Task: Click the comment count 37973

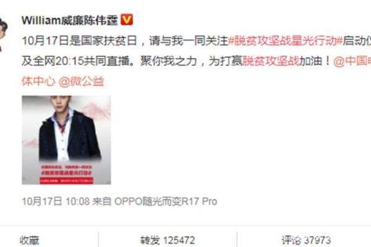Action: pyautogui.click(x=317, y=240)
